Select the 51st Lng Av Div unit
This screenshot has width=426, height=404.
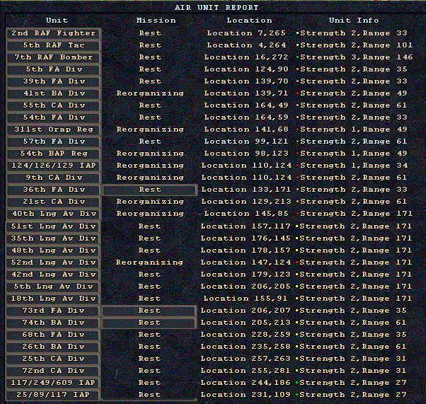tap(52, 226)
